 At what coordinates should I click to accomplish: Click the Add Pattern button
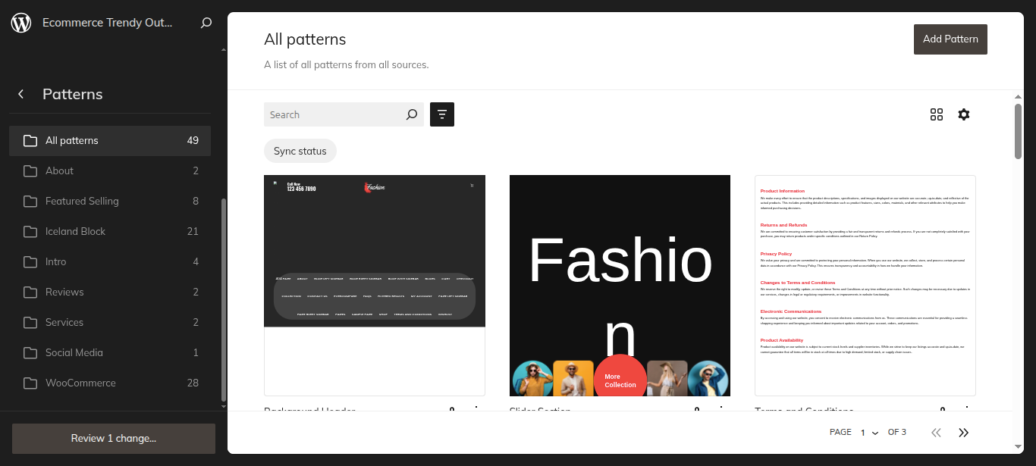pyautogui.click(x=950, y=39)
